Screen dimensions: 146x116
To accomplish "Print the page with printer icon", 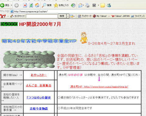I will point(87,5).
